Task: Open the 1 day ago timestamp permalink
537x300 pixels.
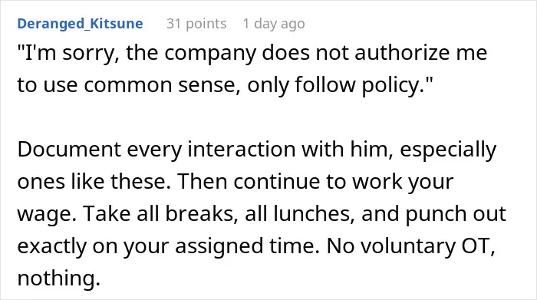Action: coord(274,24)
